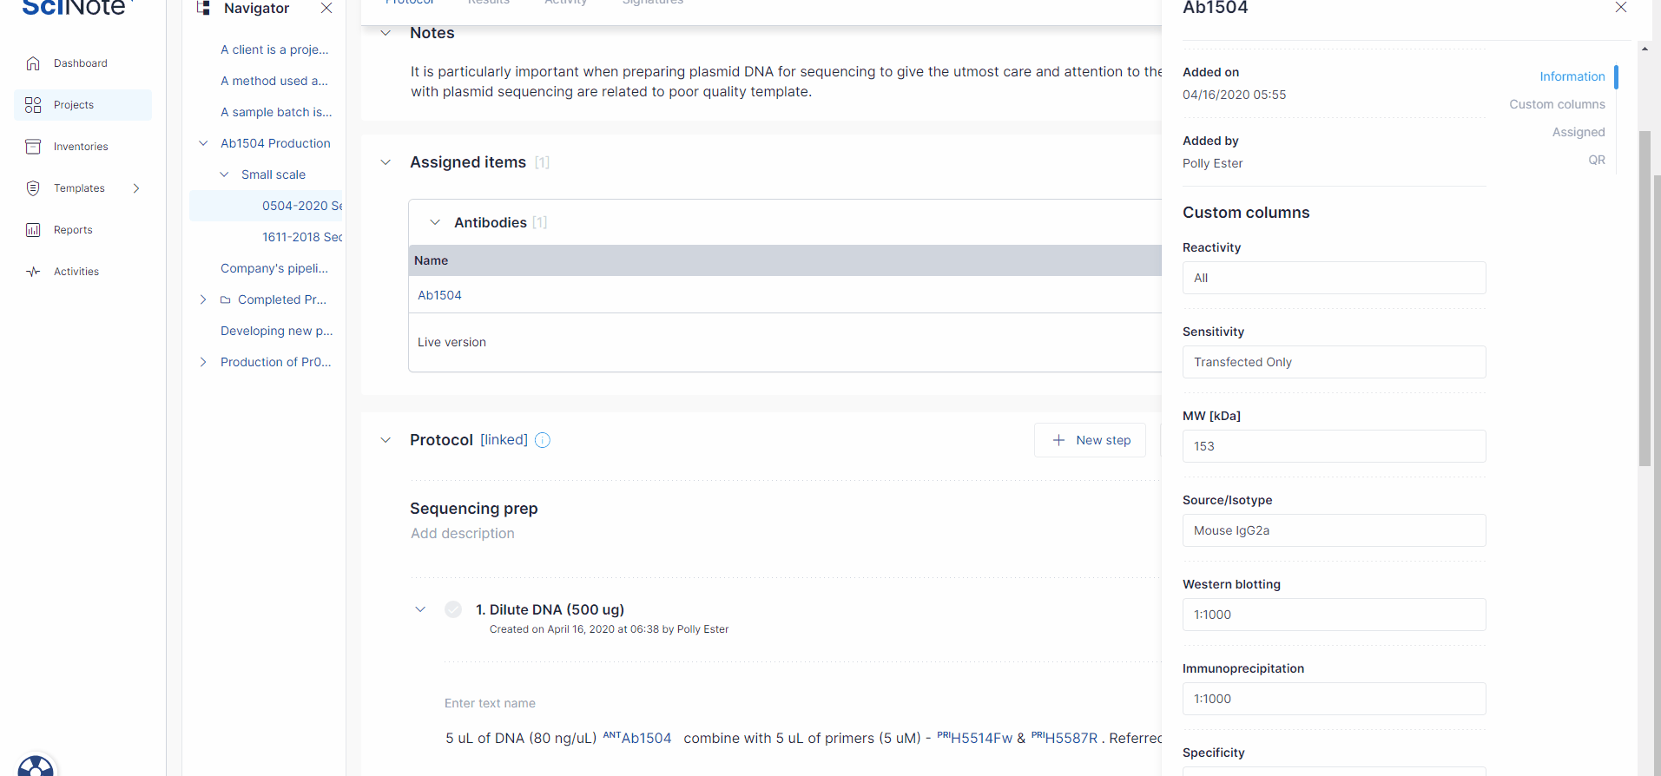
Task: Collapse the Antibodies inventory table
Action: coord(435,223)
